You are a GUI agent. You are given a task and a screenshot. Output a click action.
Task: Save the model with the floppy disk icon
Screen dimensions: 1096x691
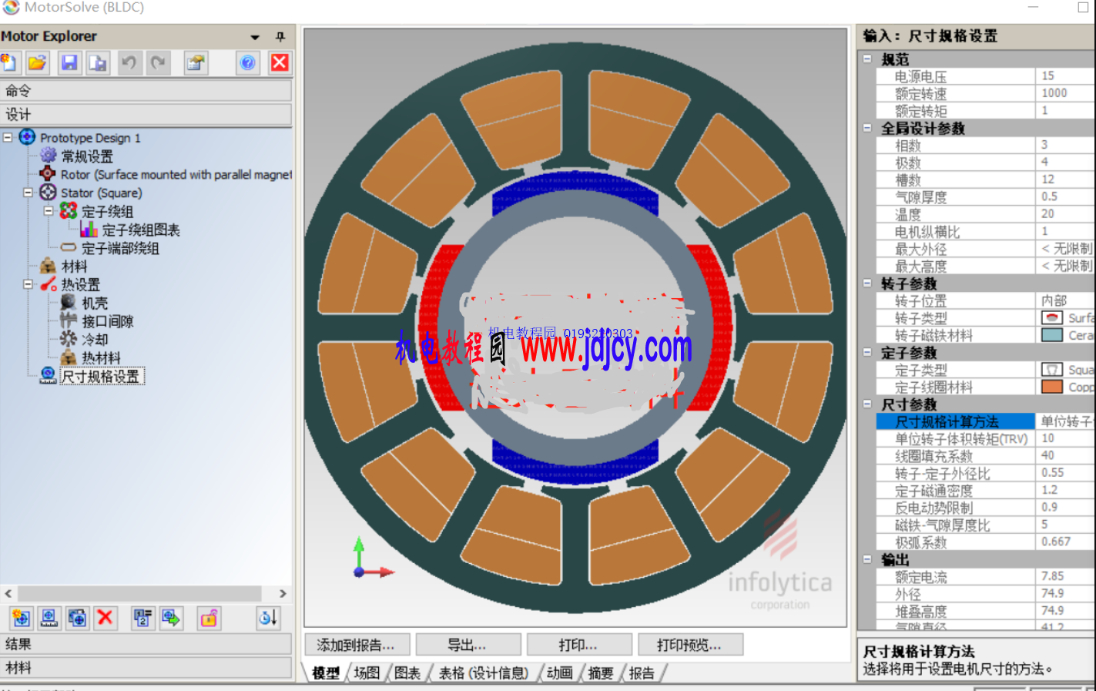point(69,62)
